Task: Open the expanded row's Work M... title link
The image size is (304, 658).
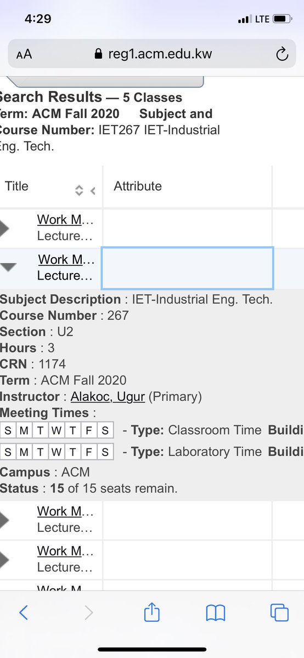Action: click(x=66, y=259)
